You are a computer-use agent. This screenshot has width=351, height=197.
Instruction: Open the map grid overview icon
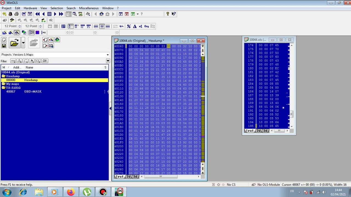[49, 14]
